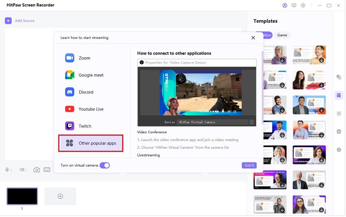The height and width of the screenshot is (217, 346).
Task: Click the overlapping-squares icon in right sidebar
Action: 339,77
